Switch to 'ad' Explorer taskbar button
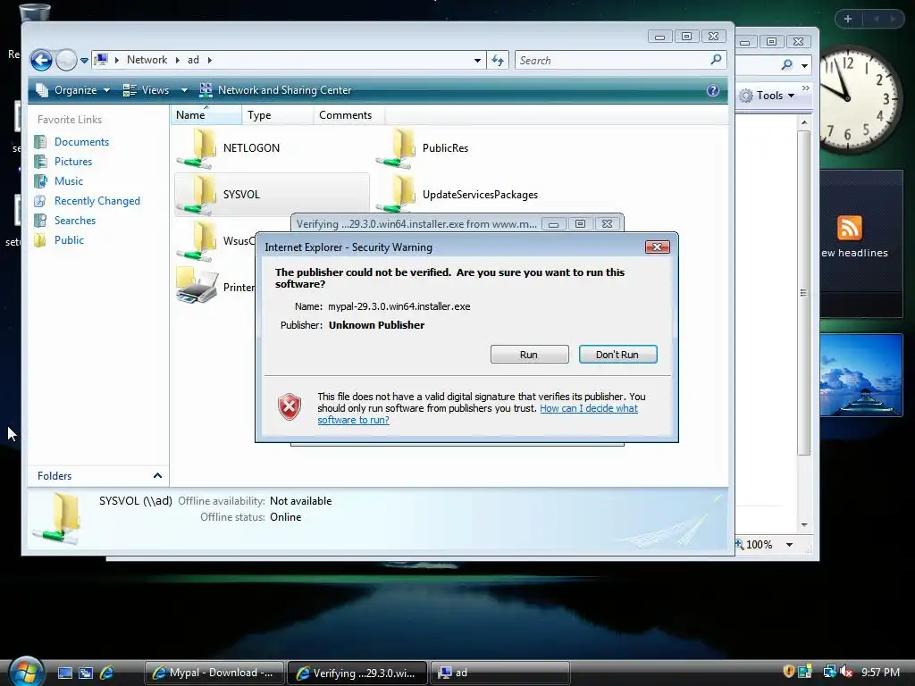This screenshot has width=915, height=686. click(500, 673)
